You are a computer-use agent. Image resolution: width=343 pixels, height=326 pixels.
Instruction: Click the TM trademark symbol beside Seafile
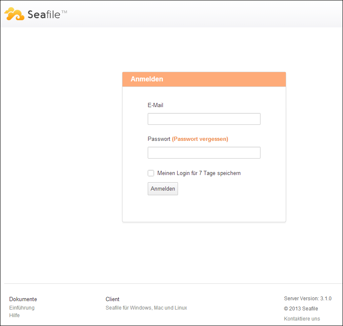(64, 12)
